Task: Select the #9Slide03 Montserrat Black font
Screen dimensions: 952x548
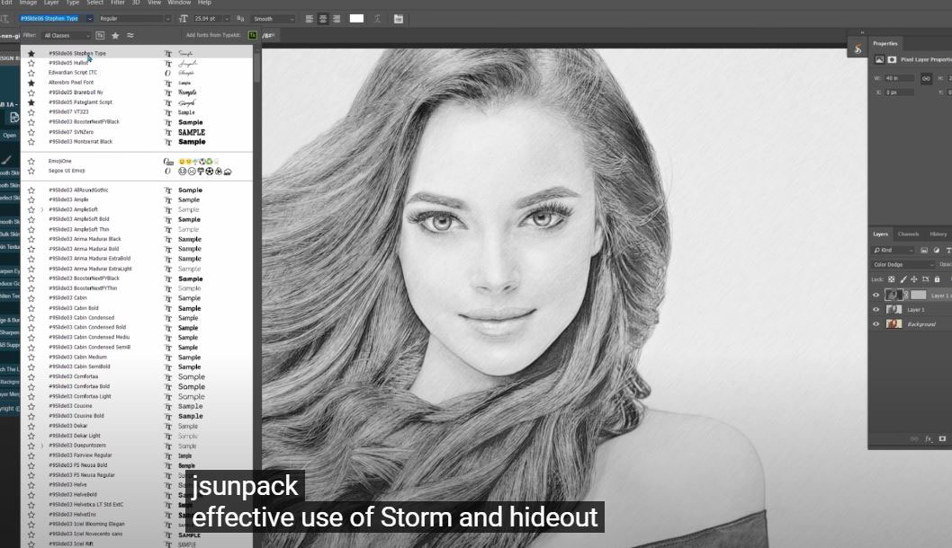Action: (x=81, y=142)
